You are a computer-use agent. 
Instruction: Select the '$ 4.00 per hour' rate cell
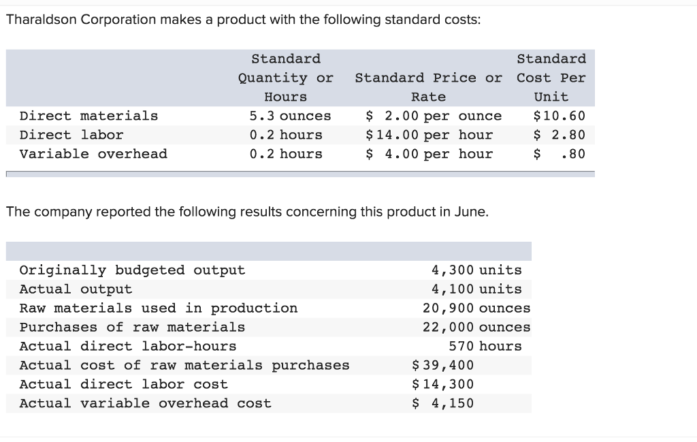(x=429, y=154)
